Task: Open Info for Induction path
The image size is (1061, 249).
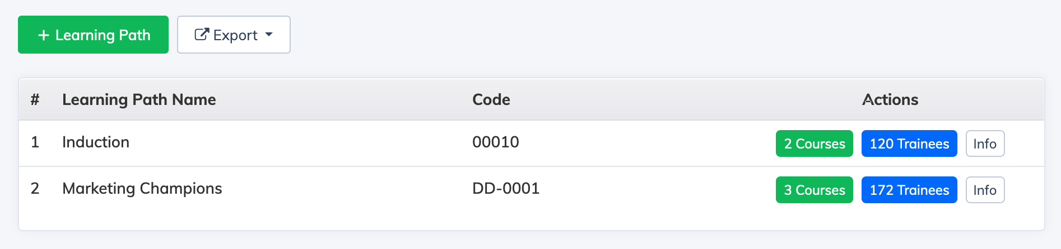Action: point(985,143)
